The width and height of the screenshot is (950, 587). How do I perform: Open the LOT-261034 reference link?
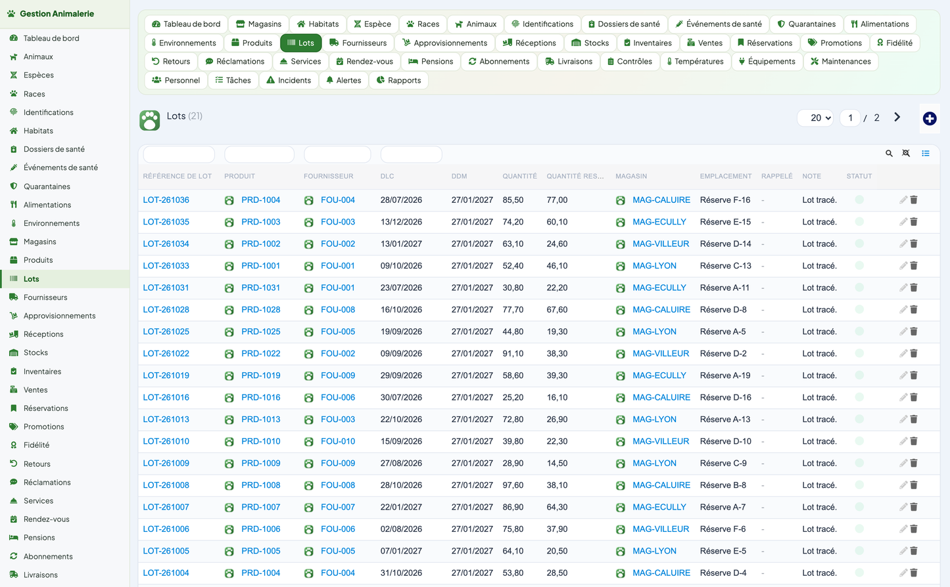coord(166,244)
